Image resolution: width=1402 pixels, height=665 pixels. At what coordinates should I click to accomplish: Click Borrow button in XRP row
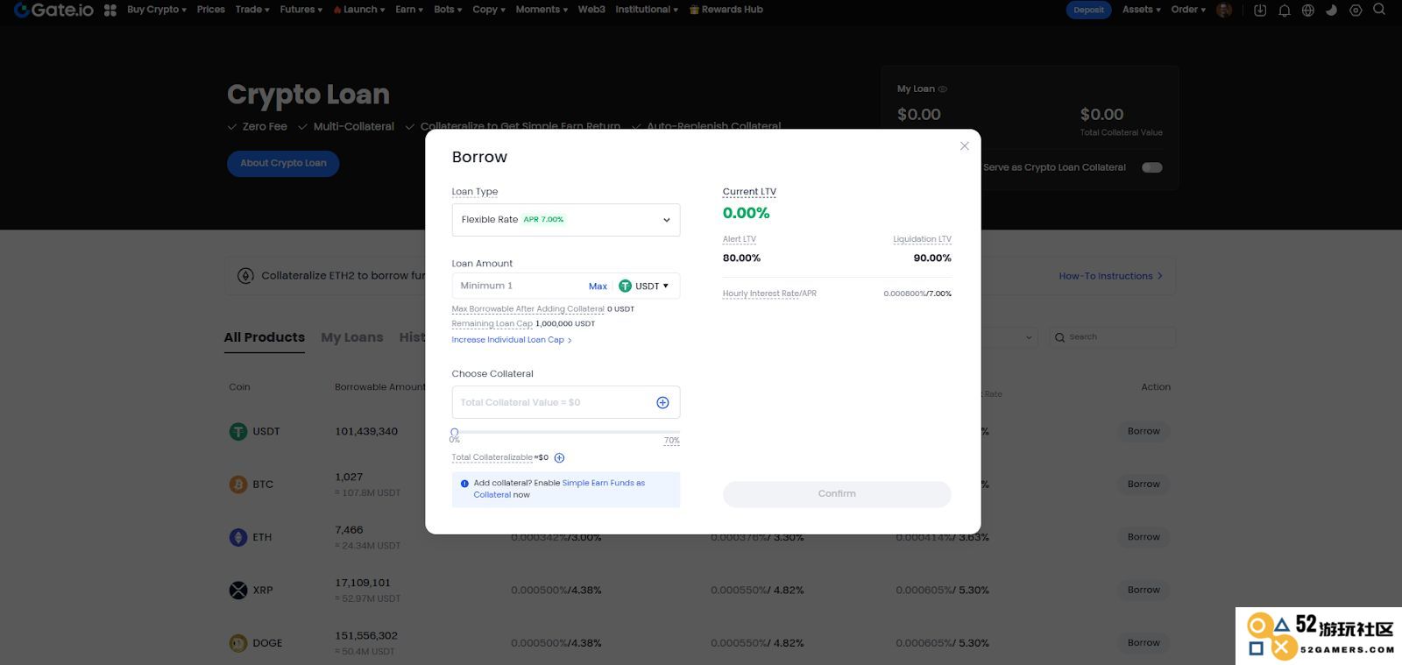pos(1144,591)
